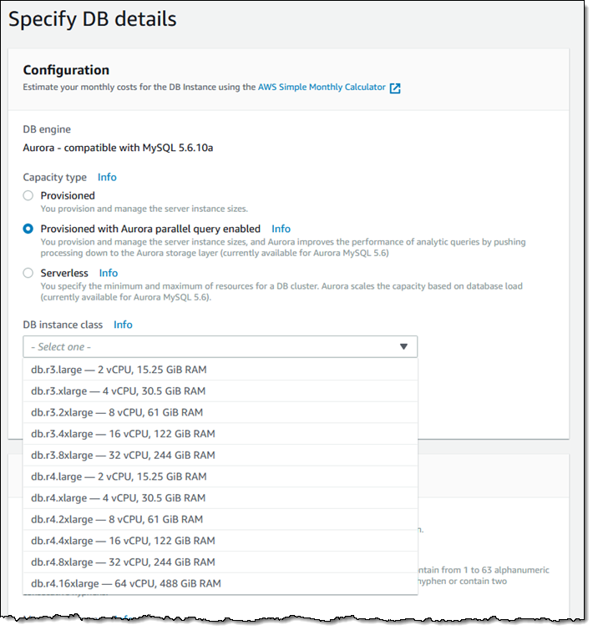
Task: Pick db.r4.large from the dropdown
Action: point(119,477)
